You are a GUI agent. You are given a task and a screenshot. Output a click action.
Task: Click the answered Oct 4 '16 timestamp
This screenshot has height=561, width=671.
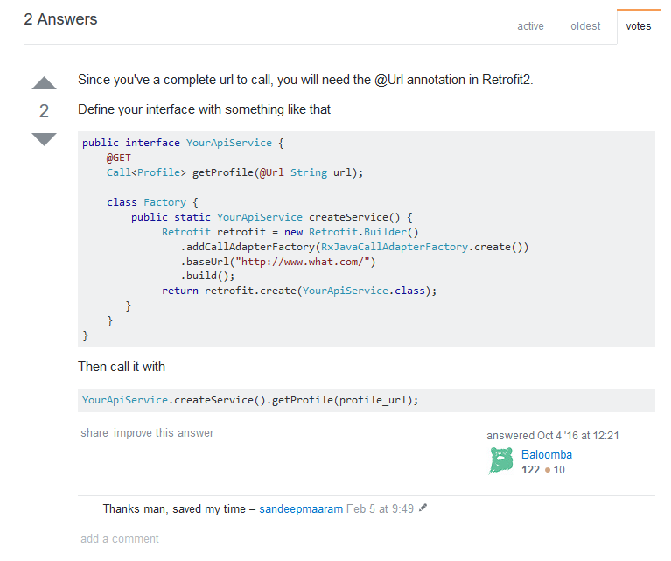553,435
